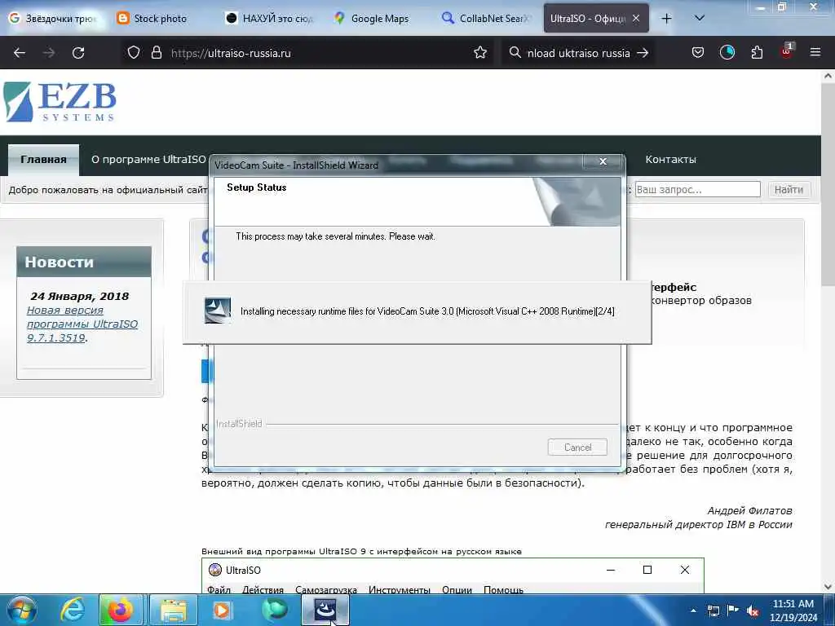Click the red uBlock extension icon

click(786, 51)
